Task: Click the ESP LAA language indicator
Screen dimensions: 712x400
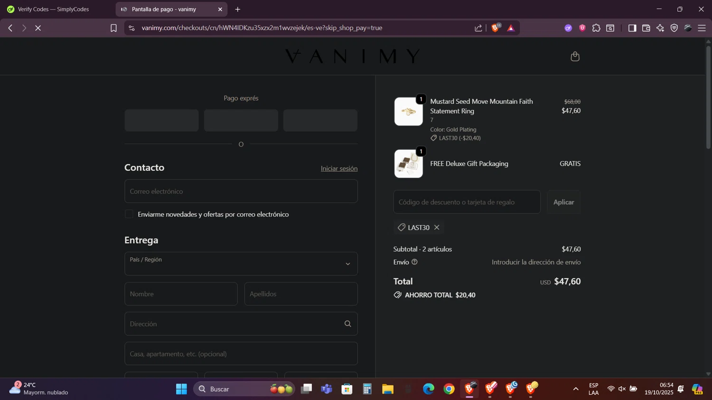Action: pos(593,389)
